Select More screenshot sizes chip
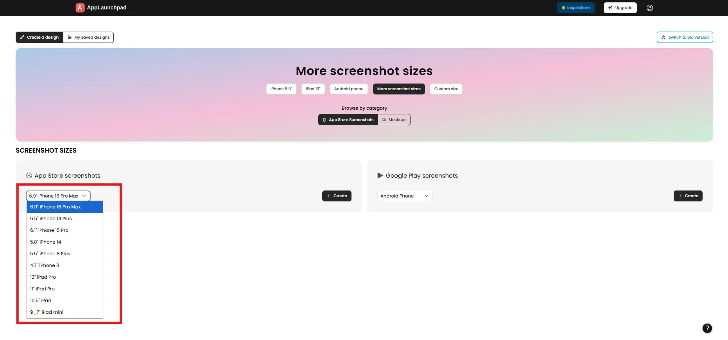 tap(399, 89)
